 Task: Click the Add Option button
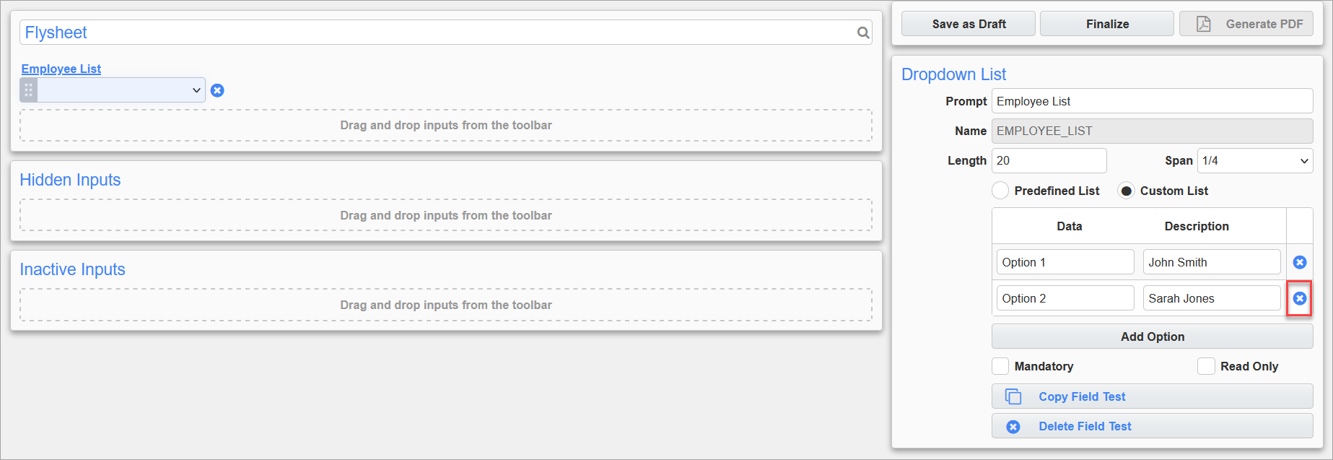pyautogui.click(x=1152, y=337)
